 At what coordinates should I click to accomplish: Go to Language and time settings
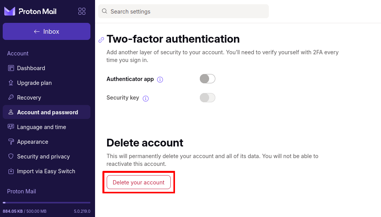click(x=42, y=127)
